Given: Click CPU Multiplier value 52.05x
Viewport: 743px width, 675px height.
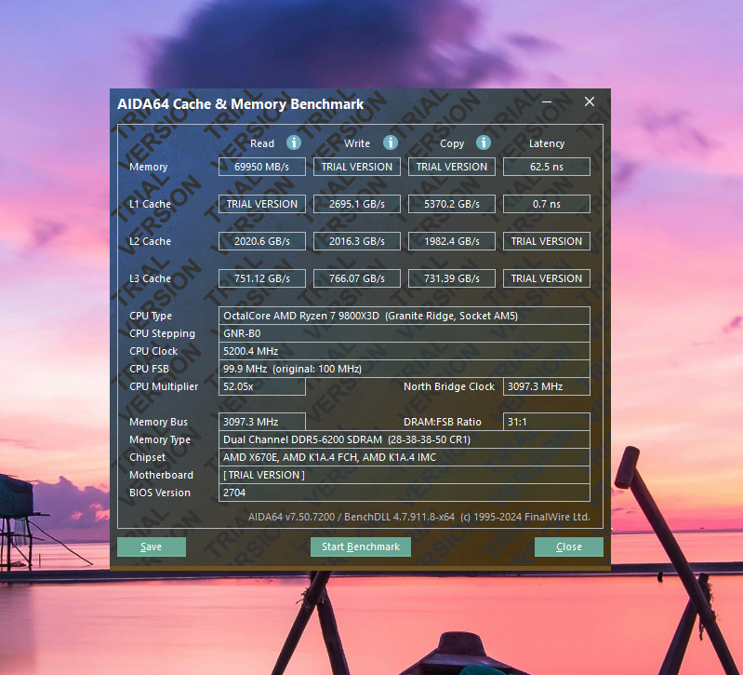Looking at the screenshot, I should pos(262,386).
